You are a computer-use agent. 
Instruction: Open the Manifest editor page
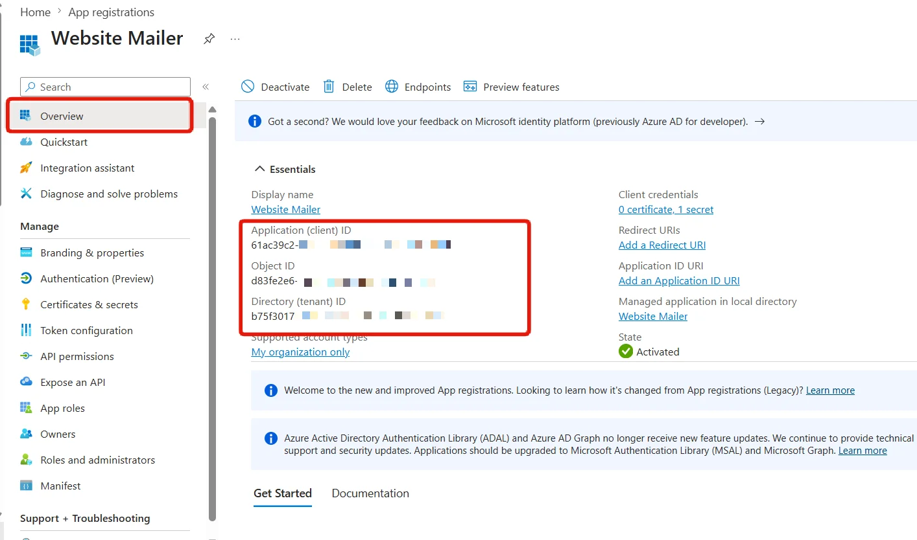[60, 486]
